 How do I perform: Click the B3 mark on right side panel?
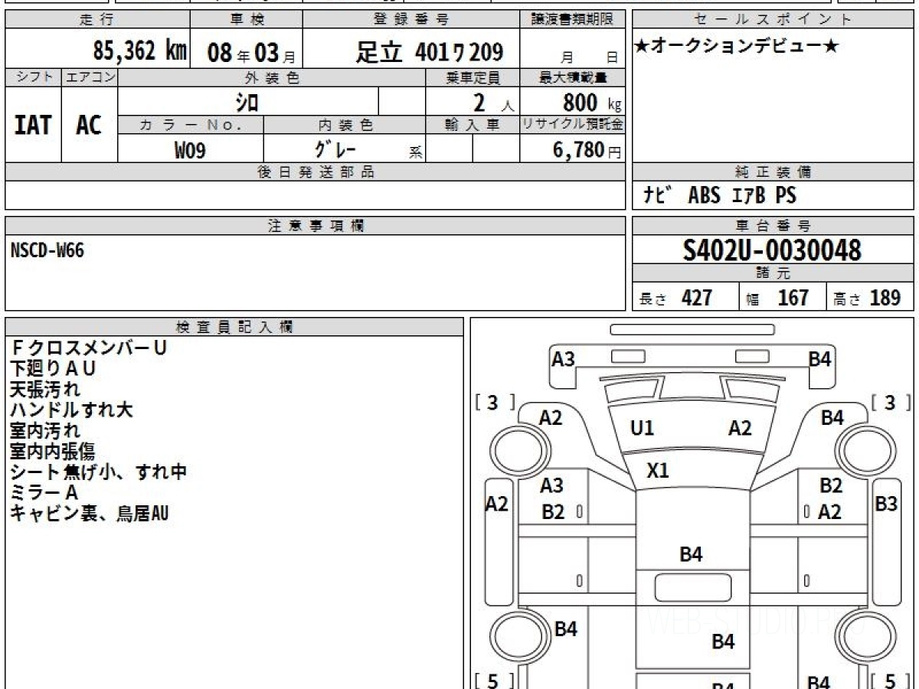pyautogui.click(x=886, y=503)
